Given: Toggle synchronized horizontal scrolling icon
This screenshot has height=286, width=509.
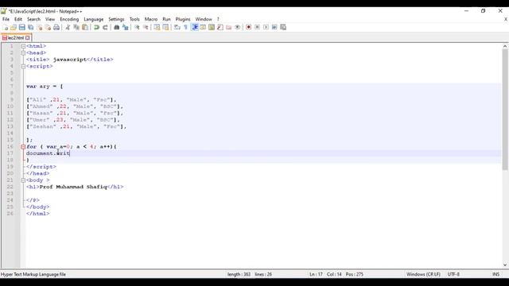Looking at the screenshot, I should pos(165,27).
